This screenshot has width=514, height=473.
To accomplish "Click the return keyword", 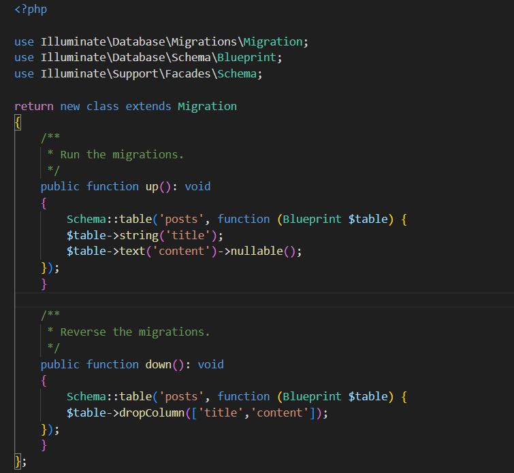I will pyautogui.click(x=34, y=106).
